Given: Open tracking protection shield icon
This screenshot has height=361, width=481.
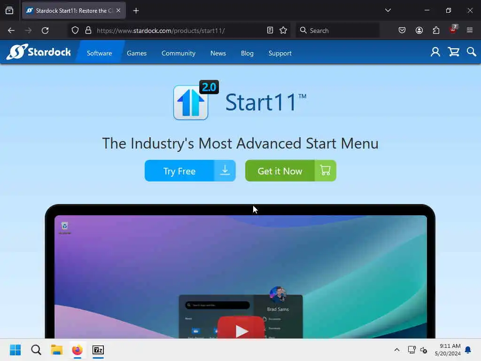Looking at the screenshot, I should (x=75, y=31).
